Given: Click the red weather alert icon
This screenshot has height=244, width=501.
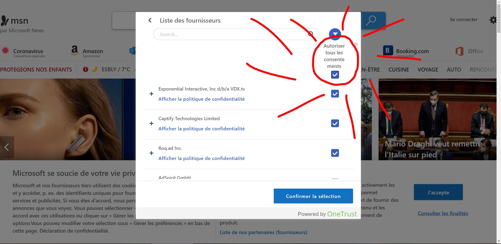Looking at the screenshot, I should point(85,69).
